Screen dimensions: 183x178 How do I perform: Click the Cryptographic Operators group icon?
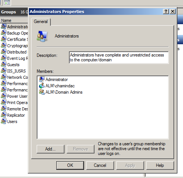[x=3, y=46]
